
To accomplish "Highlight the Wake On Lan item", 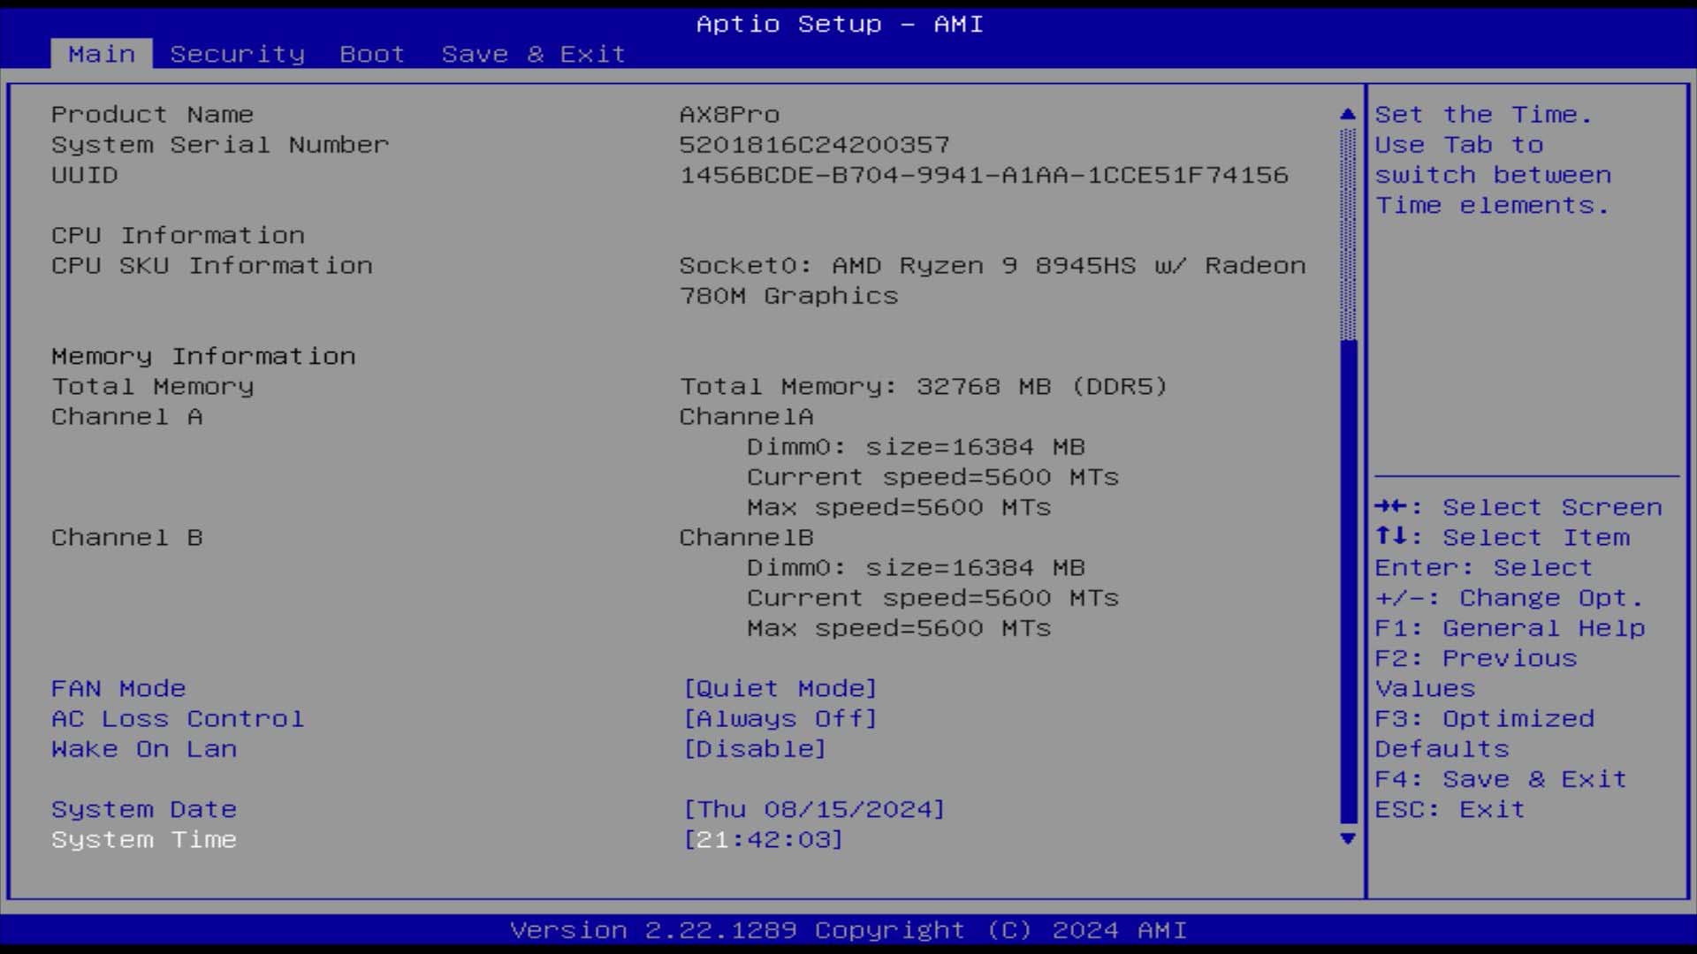I will point(144,749).
